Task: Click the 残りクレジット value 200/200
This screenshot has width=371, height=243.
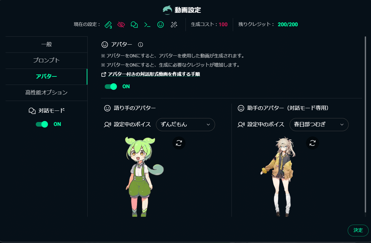Action: tap(288, 24)
